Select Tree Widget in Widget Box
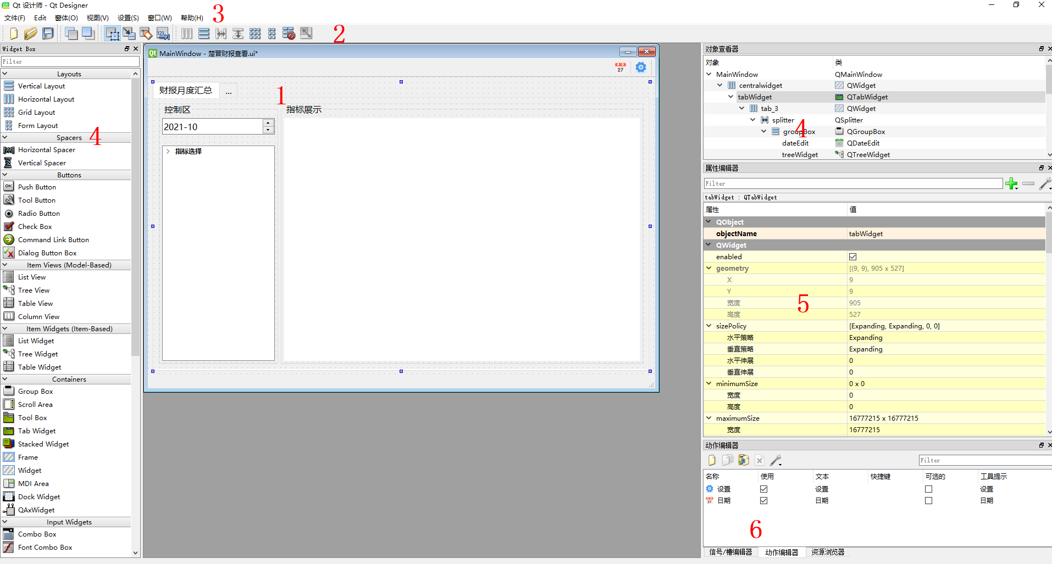The width and height of the screenshot is (1052, 564). pos(38,354)
